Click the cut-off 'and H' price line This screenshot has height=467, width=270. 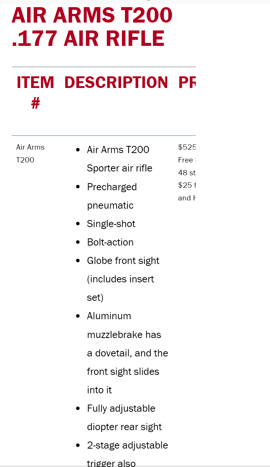(x=187, y=198)
